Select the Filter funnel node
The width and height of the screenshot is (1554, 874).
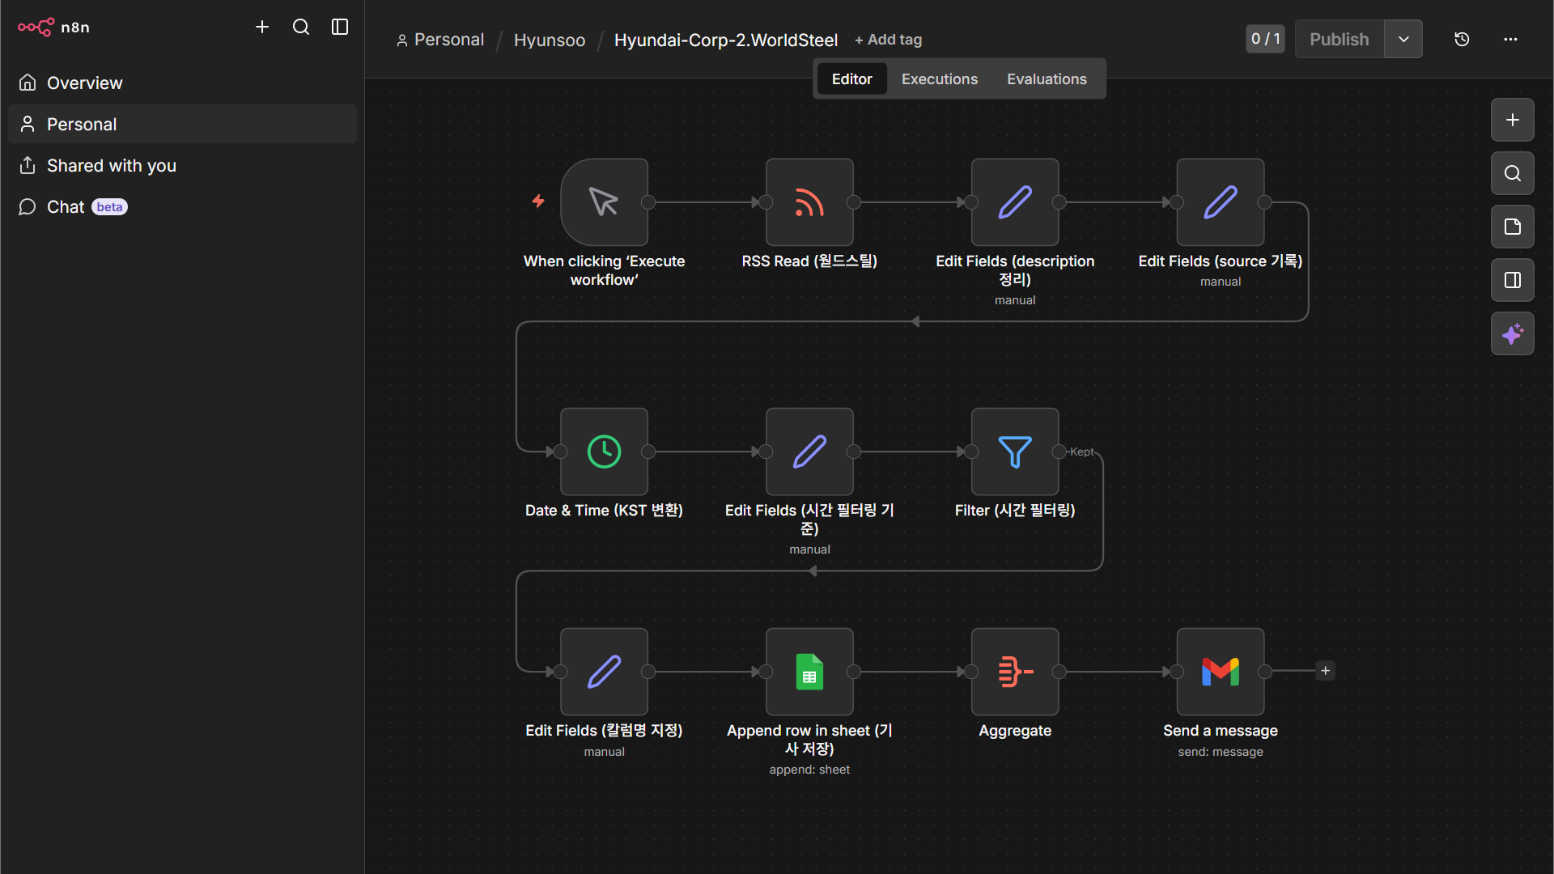[x=1015, y=452]
